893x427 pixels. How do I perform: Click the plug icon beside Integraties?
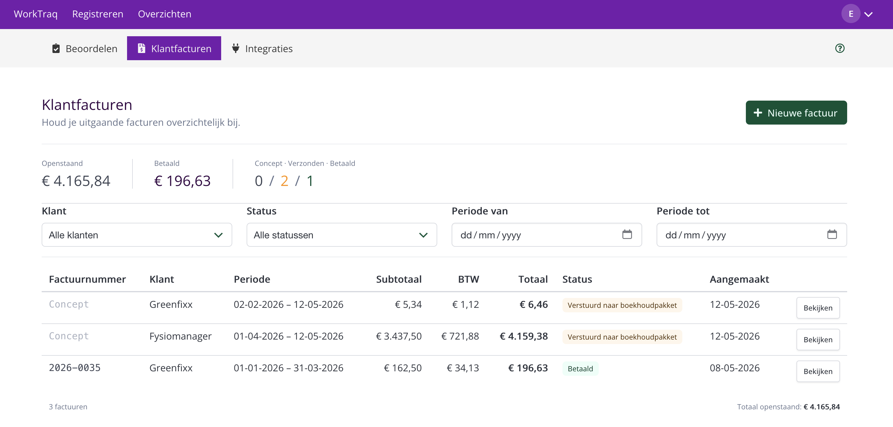[x=235, y=49]
